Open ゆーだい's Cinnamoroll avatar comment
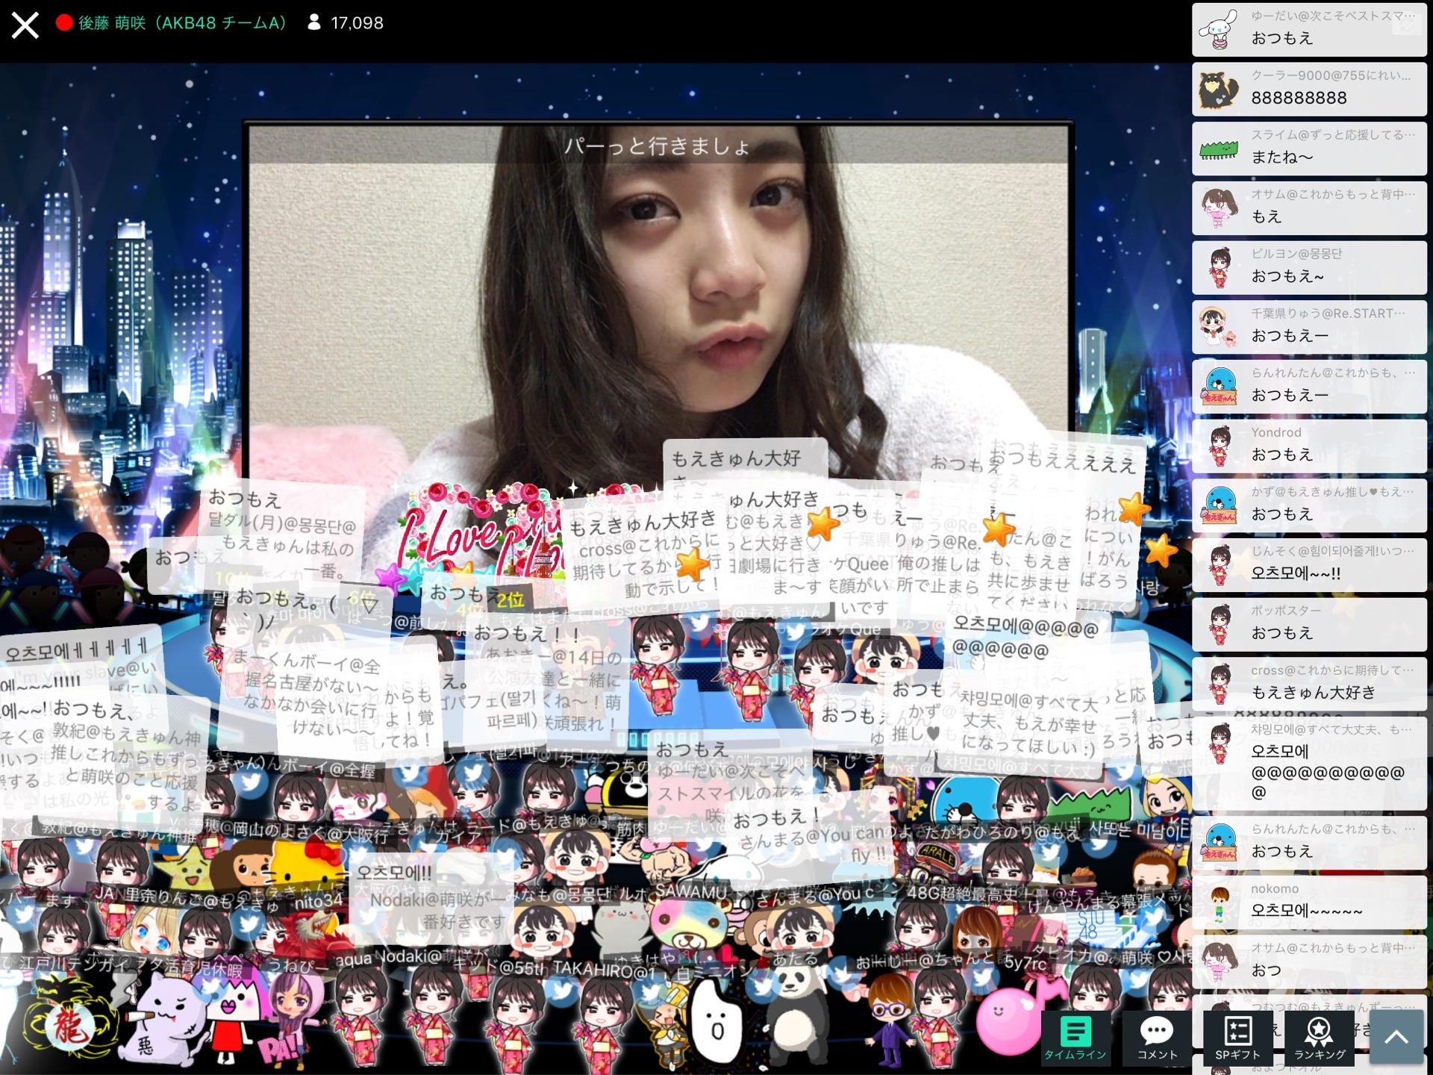This screenshot has height=1075, width=1433. pos(1309,29)
